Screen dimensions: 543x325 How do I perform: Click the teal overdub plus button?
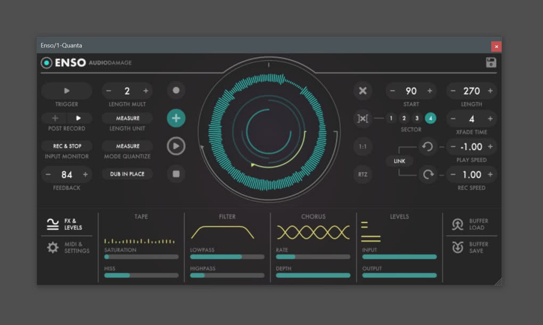176,118
